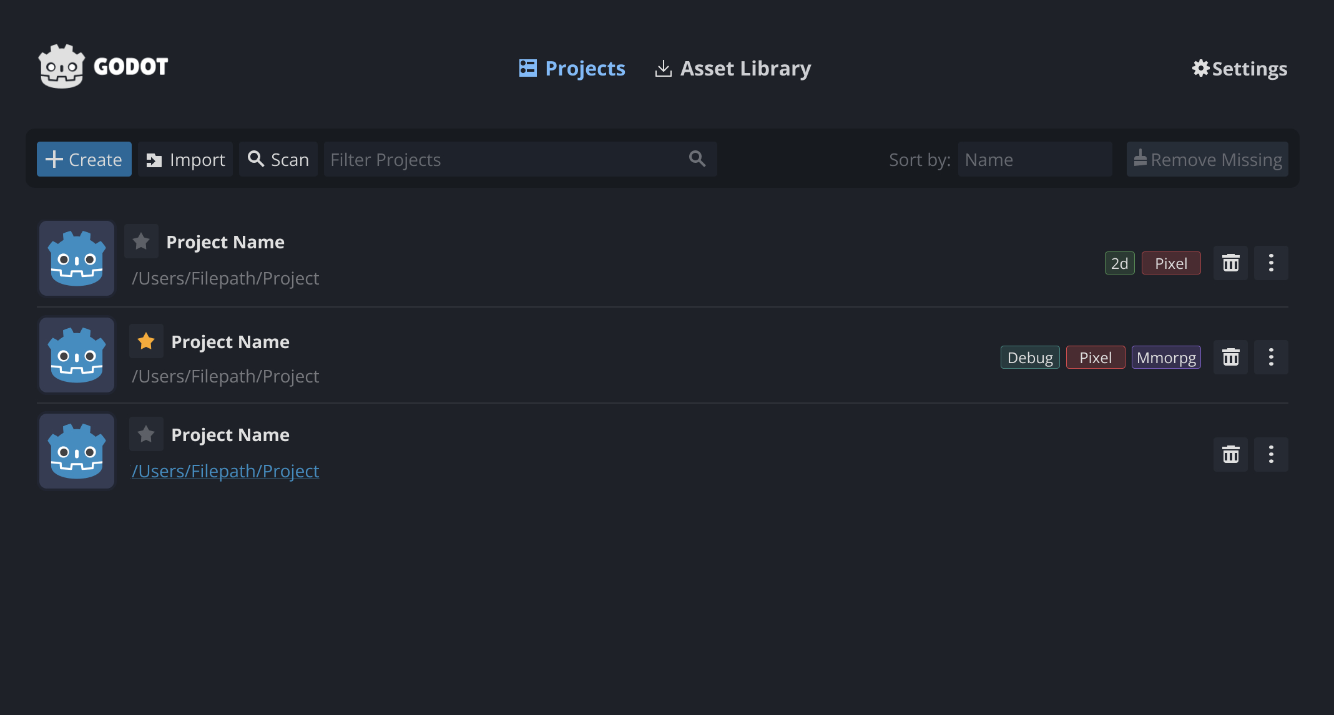This screenshot has height=715, width=1334.
Task: Click the first project's file path text
Action: [x=225, y=278]
